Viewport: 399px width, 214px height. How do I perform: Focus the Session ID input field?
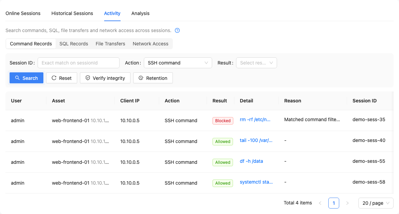(79, 63)
